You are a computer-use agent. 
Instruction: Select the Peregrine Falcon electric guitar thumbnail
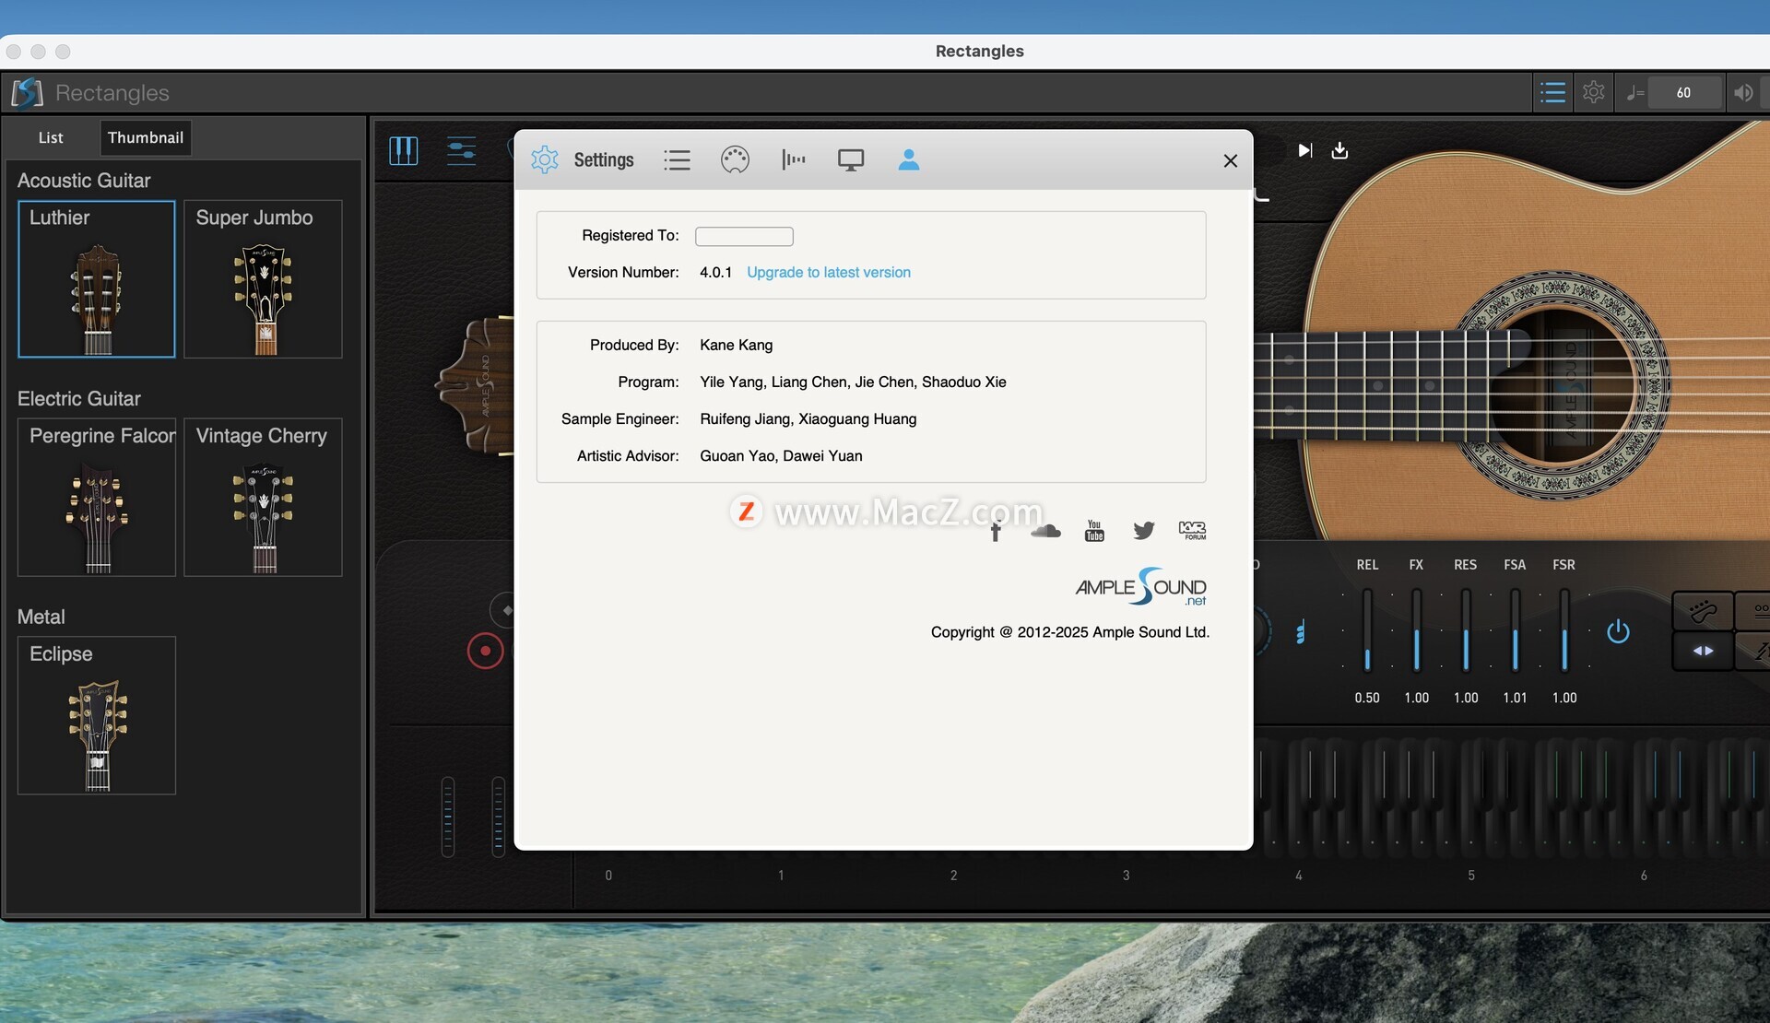click(97, 497)
